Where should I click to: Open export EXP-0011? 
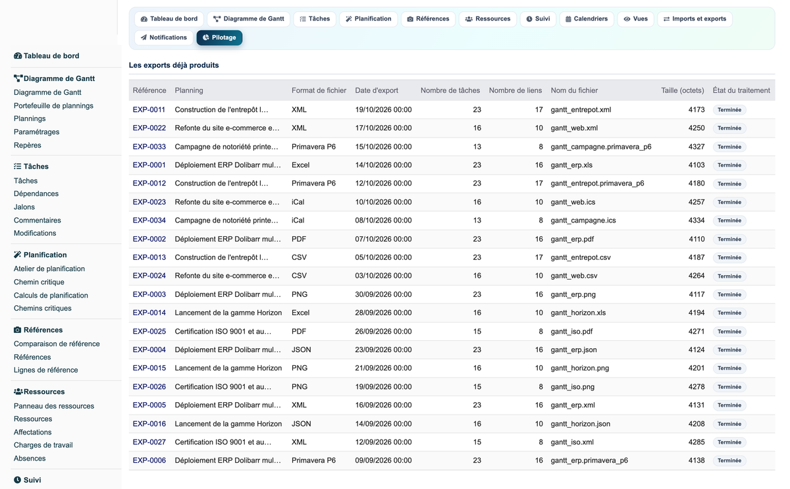click(149, 110)
